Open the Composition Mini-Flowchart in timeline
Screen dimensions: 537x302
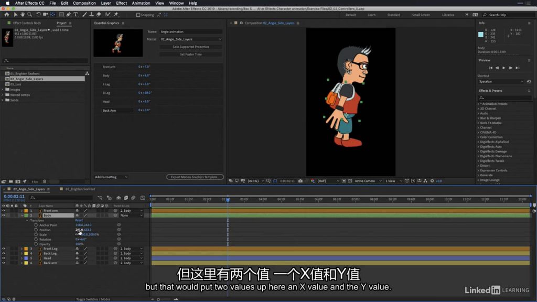click(100, 198)
